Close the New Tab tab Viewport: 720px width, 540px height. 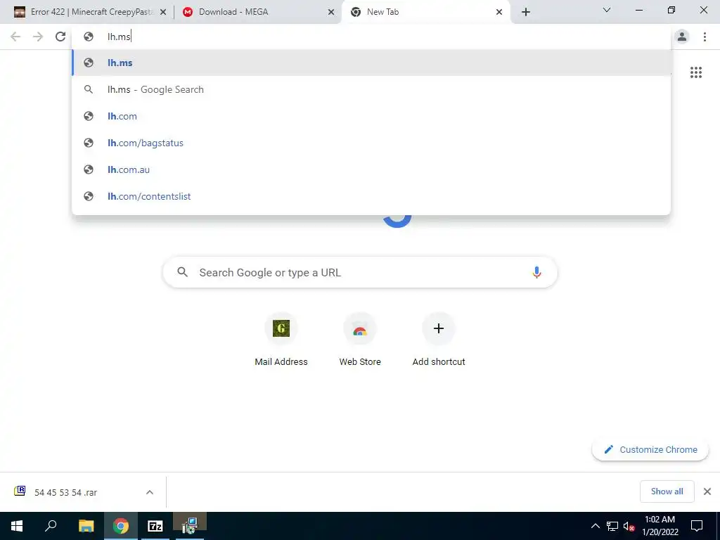499,13
